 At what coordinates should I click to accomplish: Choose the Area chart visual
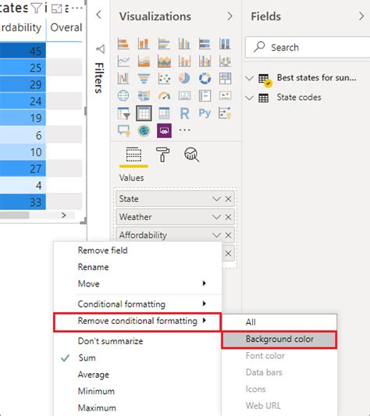144,62
